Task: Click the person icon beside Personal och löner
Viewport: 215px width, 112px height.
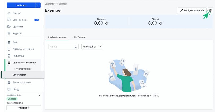Action: click(9, 83)
